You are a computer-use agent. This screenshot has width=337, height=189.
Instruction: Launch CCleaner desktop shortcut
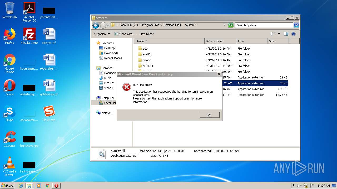(9, 139)
